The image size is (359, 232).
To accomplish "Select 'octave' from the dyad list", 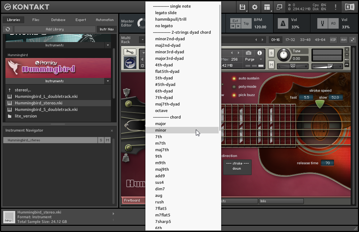I will (x=182, y=111).
